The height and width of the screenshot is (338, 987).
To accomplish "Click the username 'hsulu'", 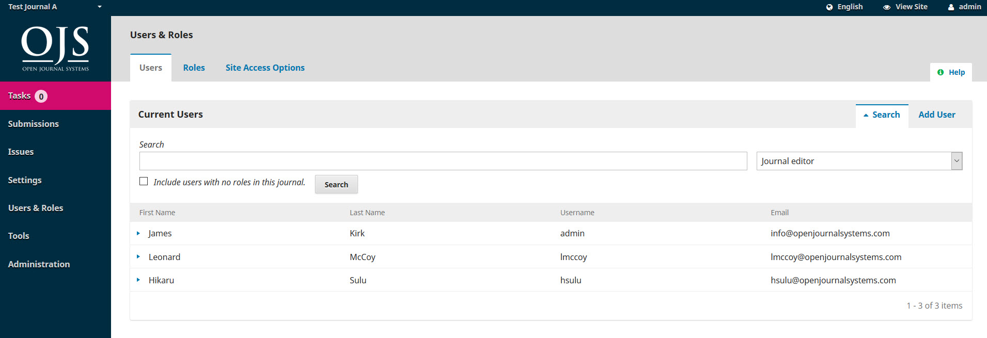I will 571,280.
